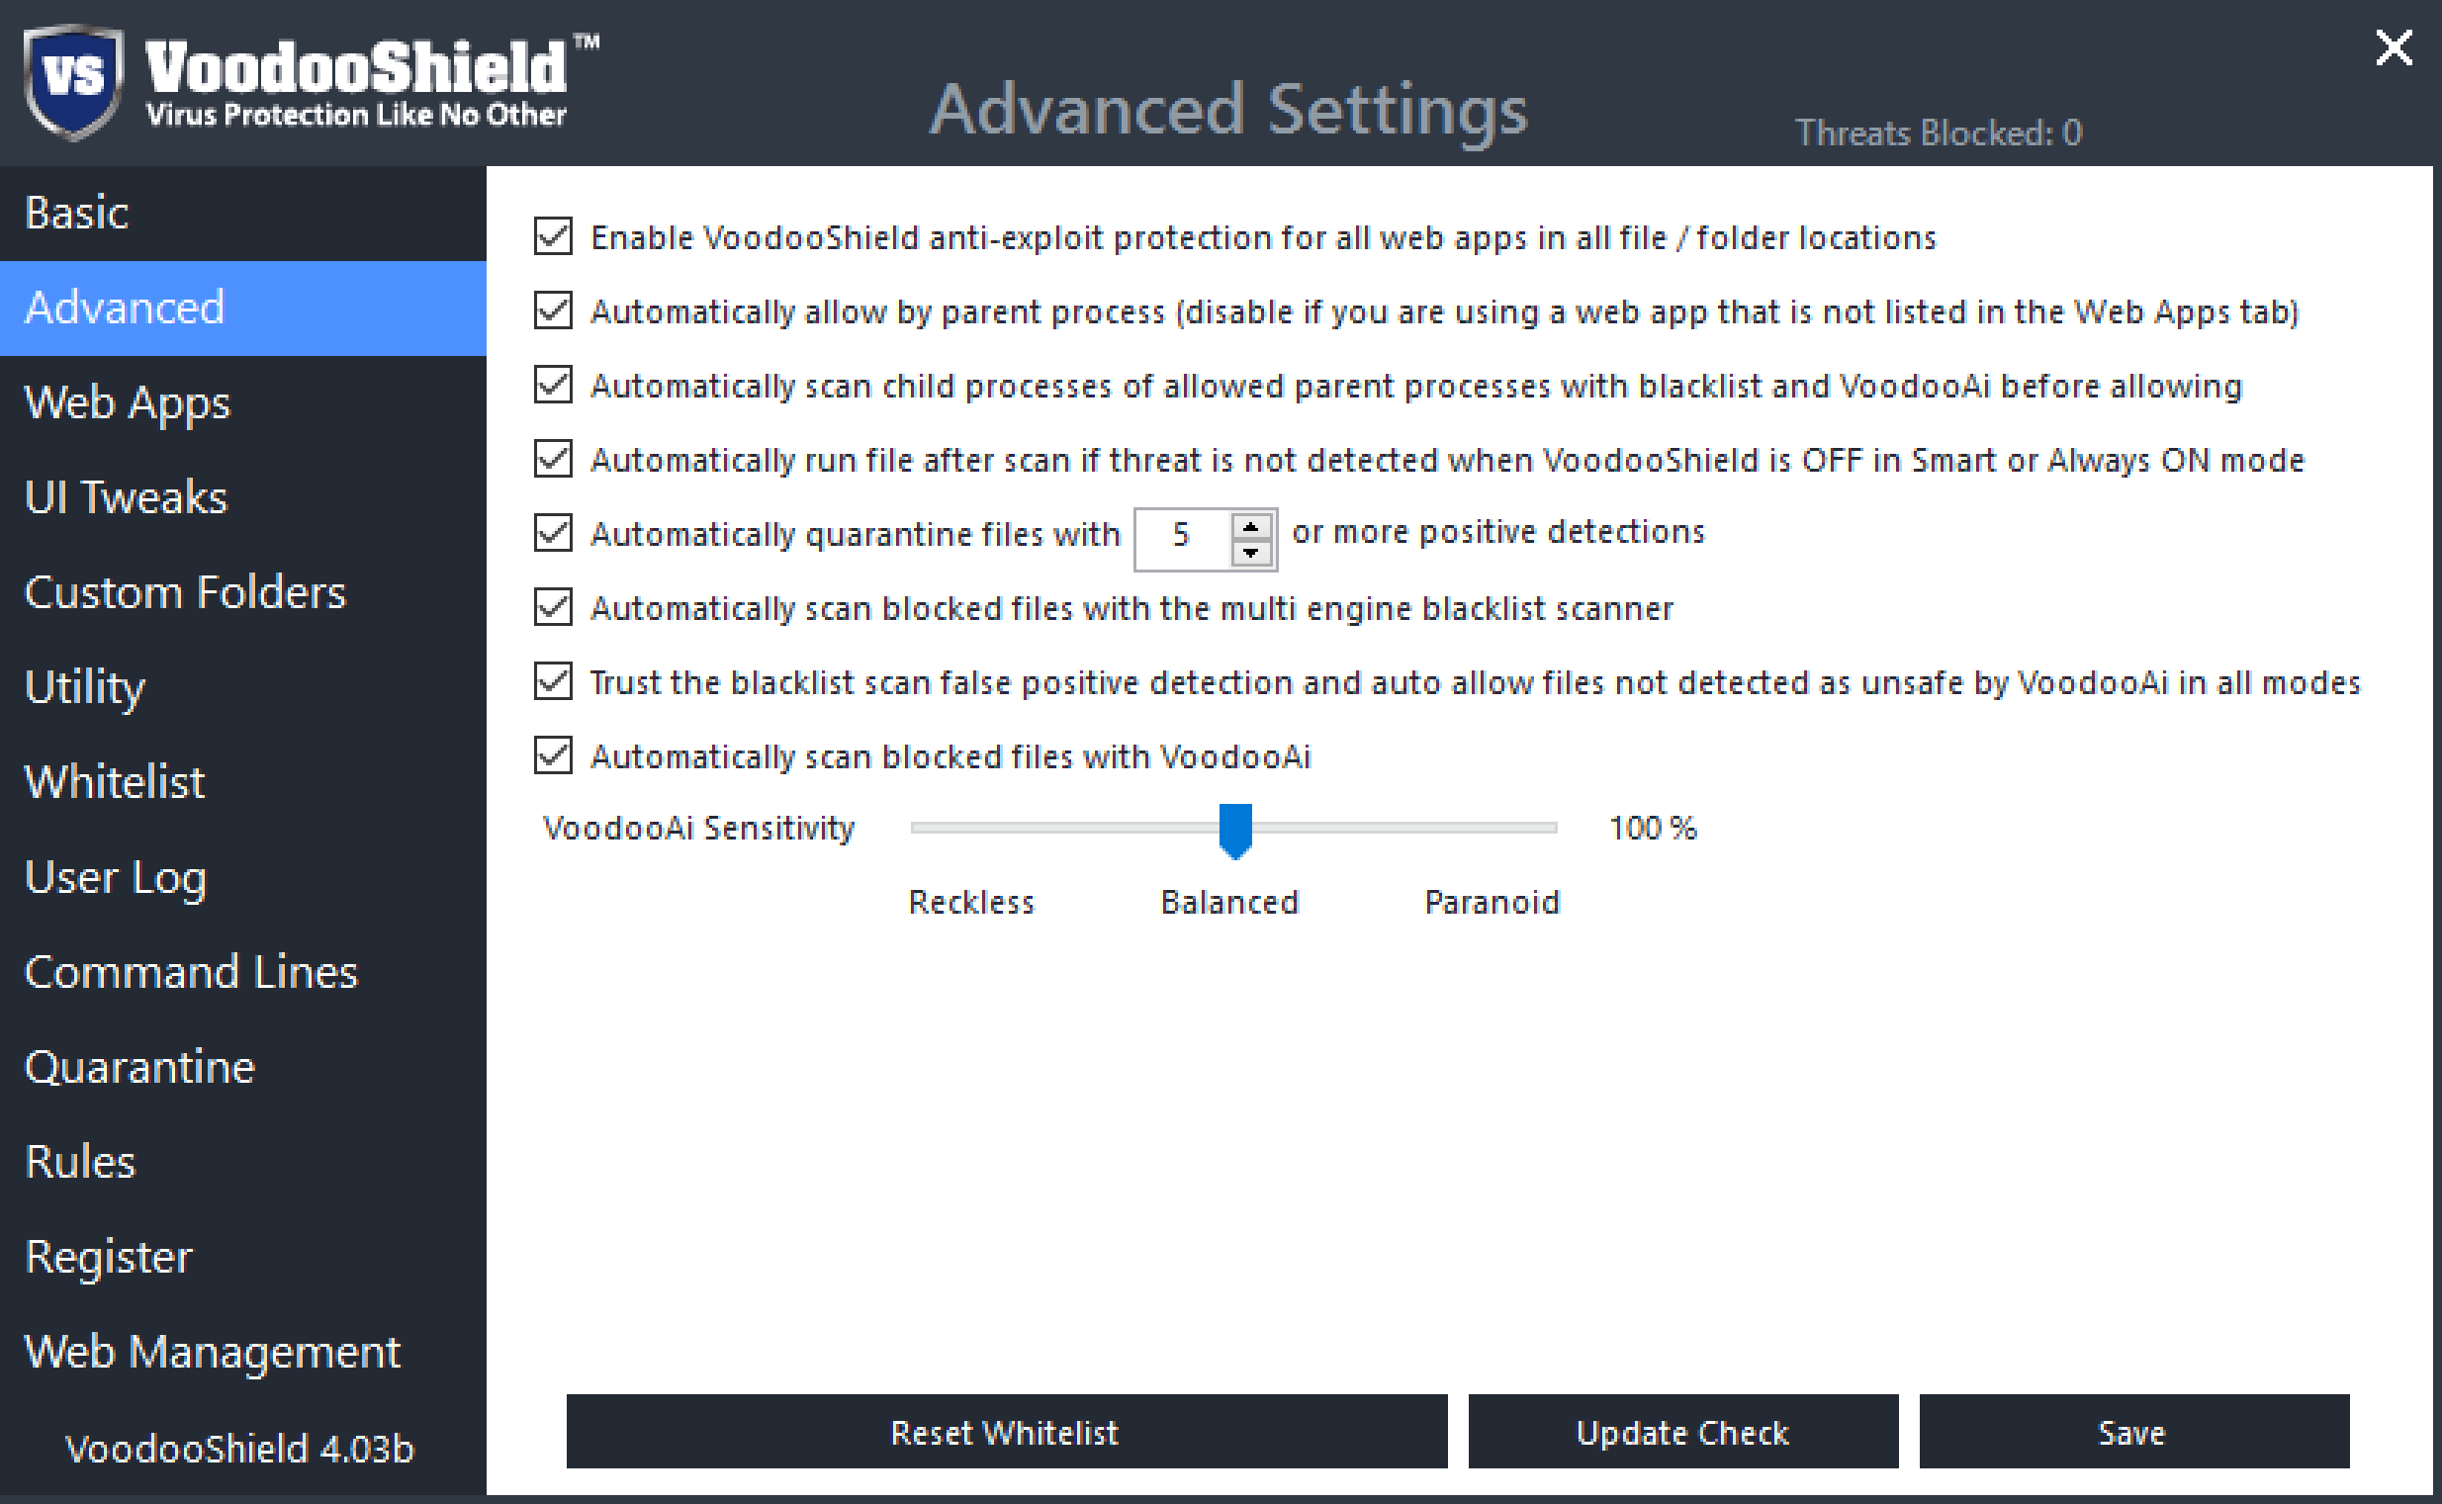Decrease quarantine detection count with down arrow

pos(1250,551)
